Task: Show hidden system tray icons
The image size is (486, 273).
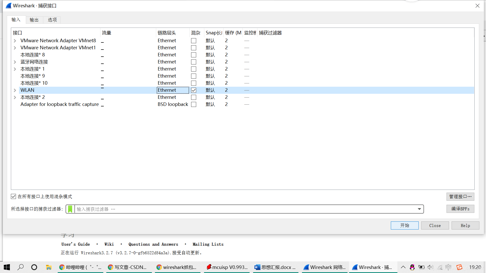Action: pyautogui.click(x=403, y=267)
